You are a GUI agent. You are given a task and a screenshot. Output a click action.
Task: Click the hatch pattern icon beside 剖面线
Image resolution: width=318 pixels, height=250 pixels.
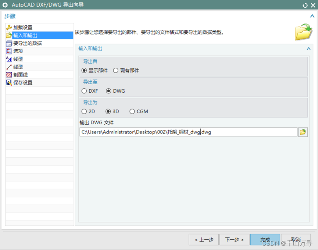(x=9, y=75)
